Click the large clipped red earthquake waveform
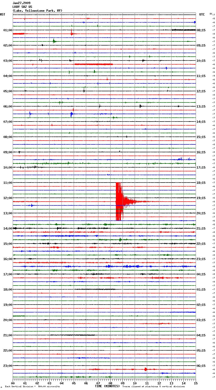 click(120, 202)
